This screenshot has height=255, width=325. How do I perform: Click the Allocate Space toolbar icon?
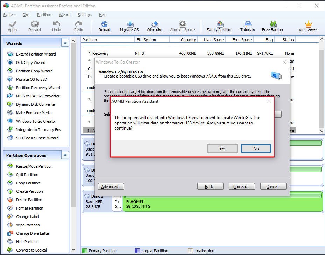(182, 26)
